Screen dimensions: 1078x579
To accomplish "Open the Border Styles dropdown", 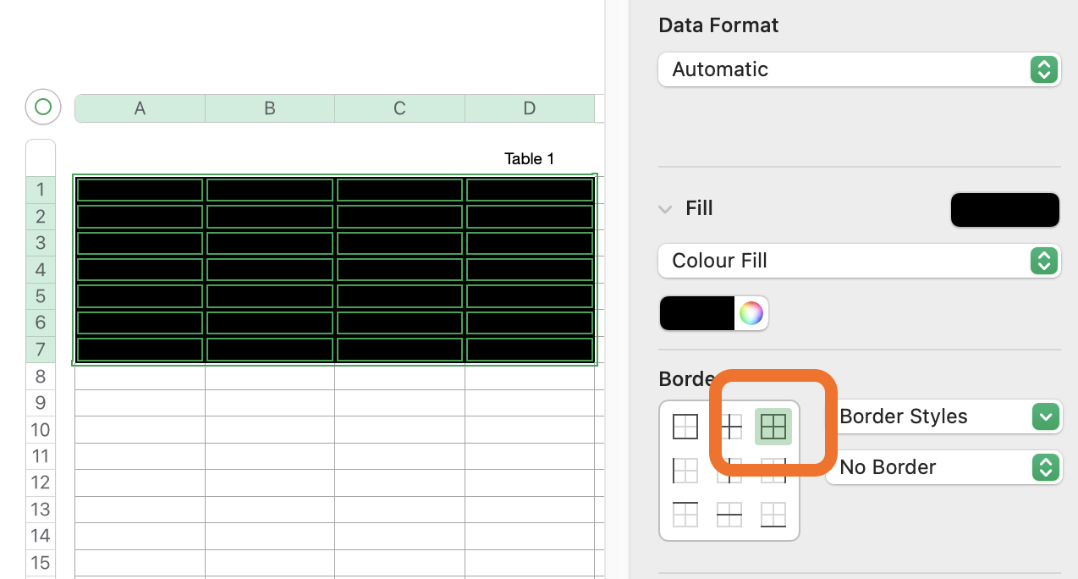I will (944, 416).
